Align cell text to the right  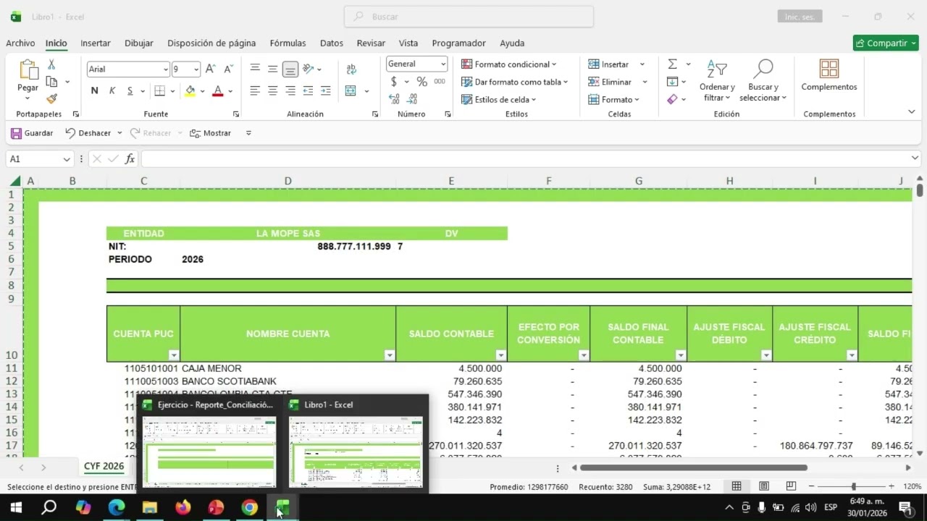tap(290, 90)
